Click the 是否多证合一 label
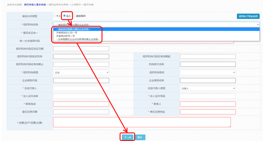Screen dimensions: 263x141 click(31, 33)
